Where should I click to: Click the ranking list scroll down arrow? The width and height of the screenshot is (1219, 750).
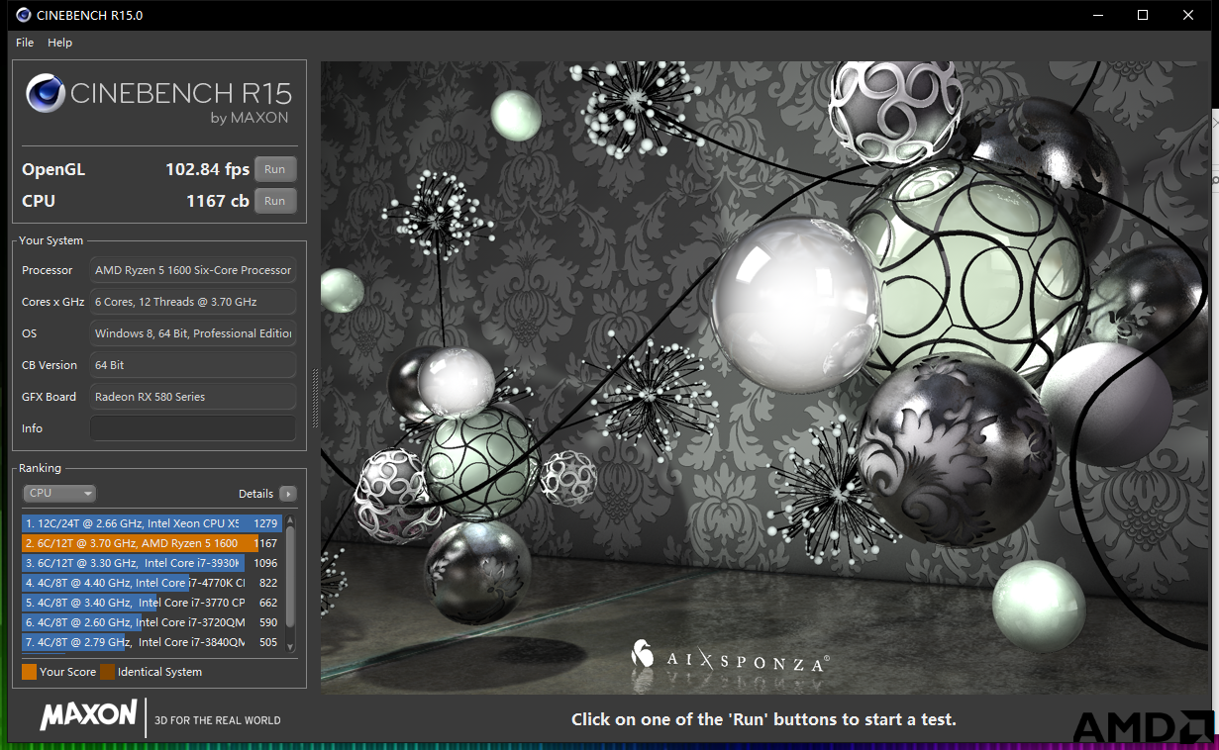click(290, 647)
